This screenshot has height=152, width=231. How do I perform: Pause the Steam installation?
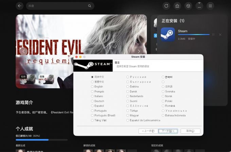(x=213, y=35)
